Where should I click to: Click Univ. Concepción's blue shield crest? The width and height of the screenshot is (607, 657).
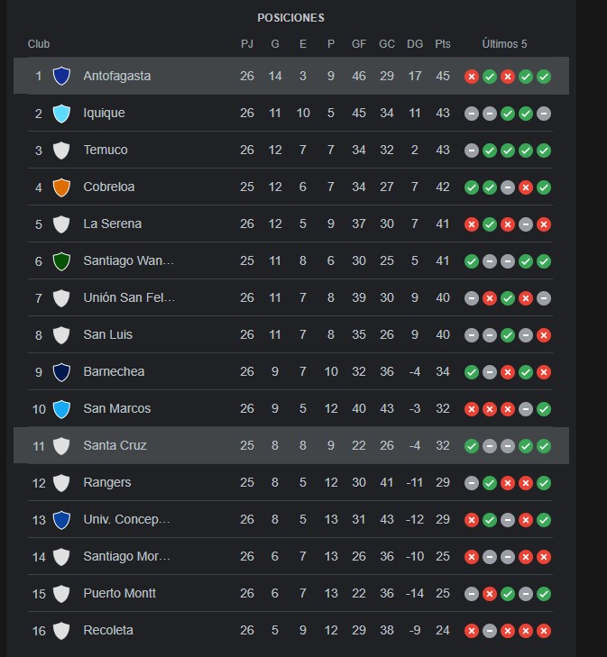click(61, 520)
